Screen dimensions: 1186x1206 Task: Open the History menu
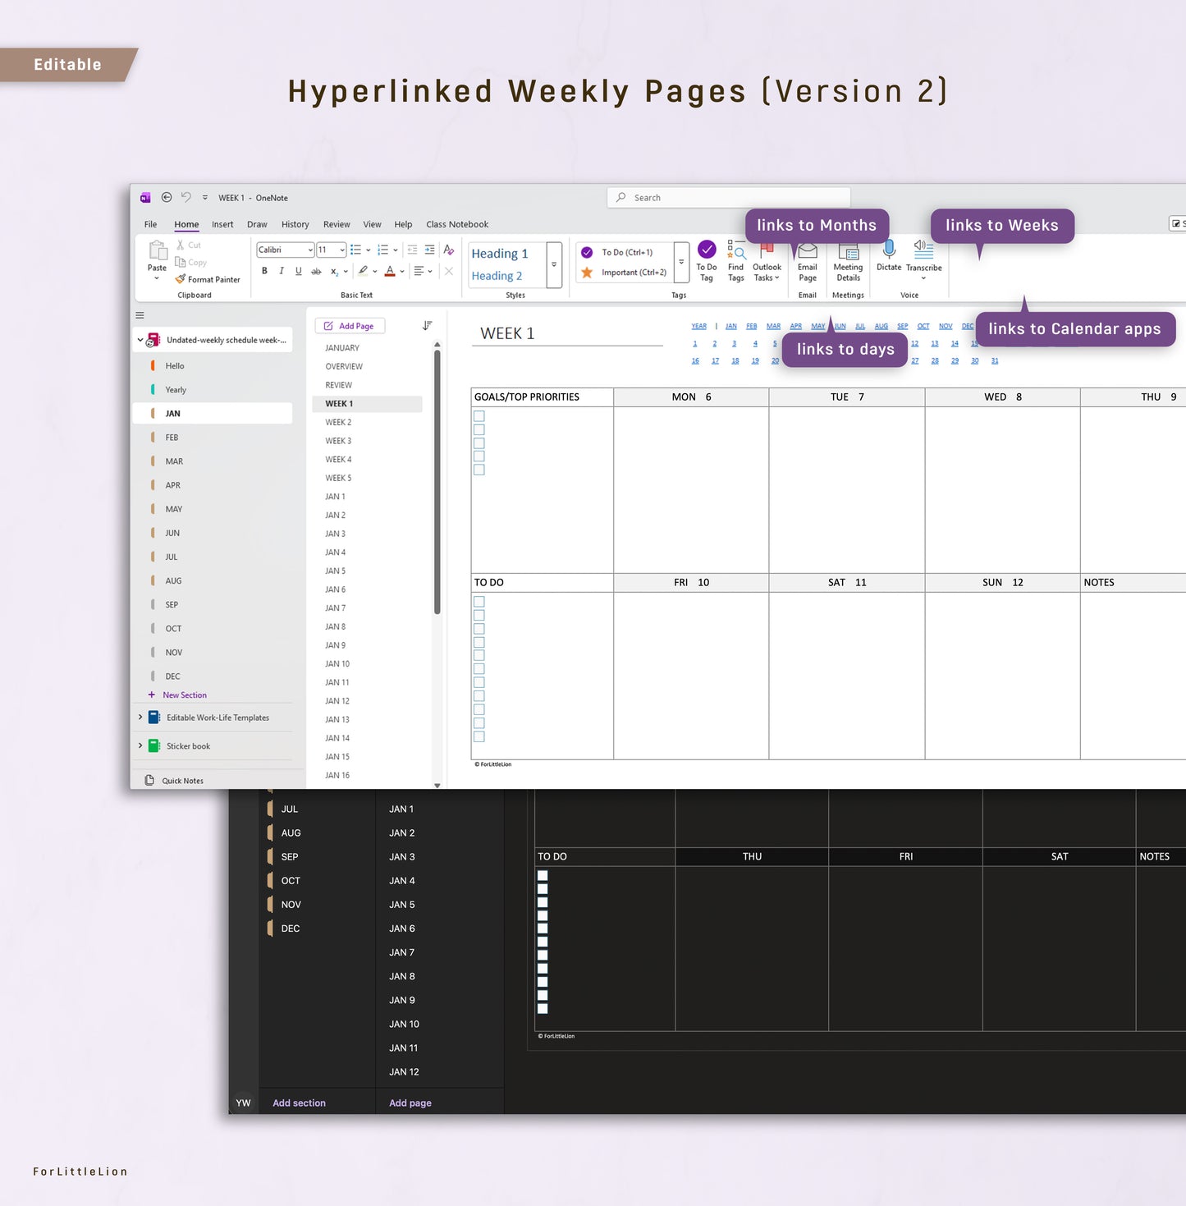pyautogui.click(x=295, y=224)
